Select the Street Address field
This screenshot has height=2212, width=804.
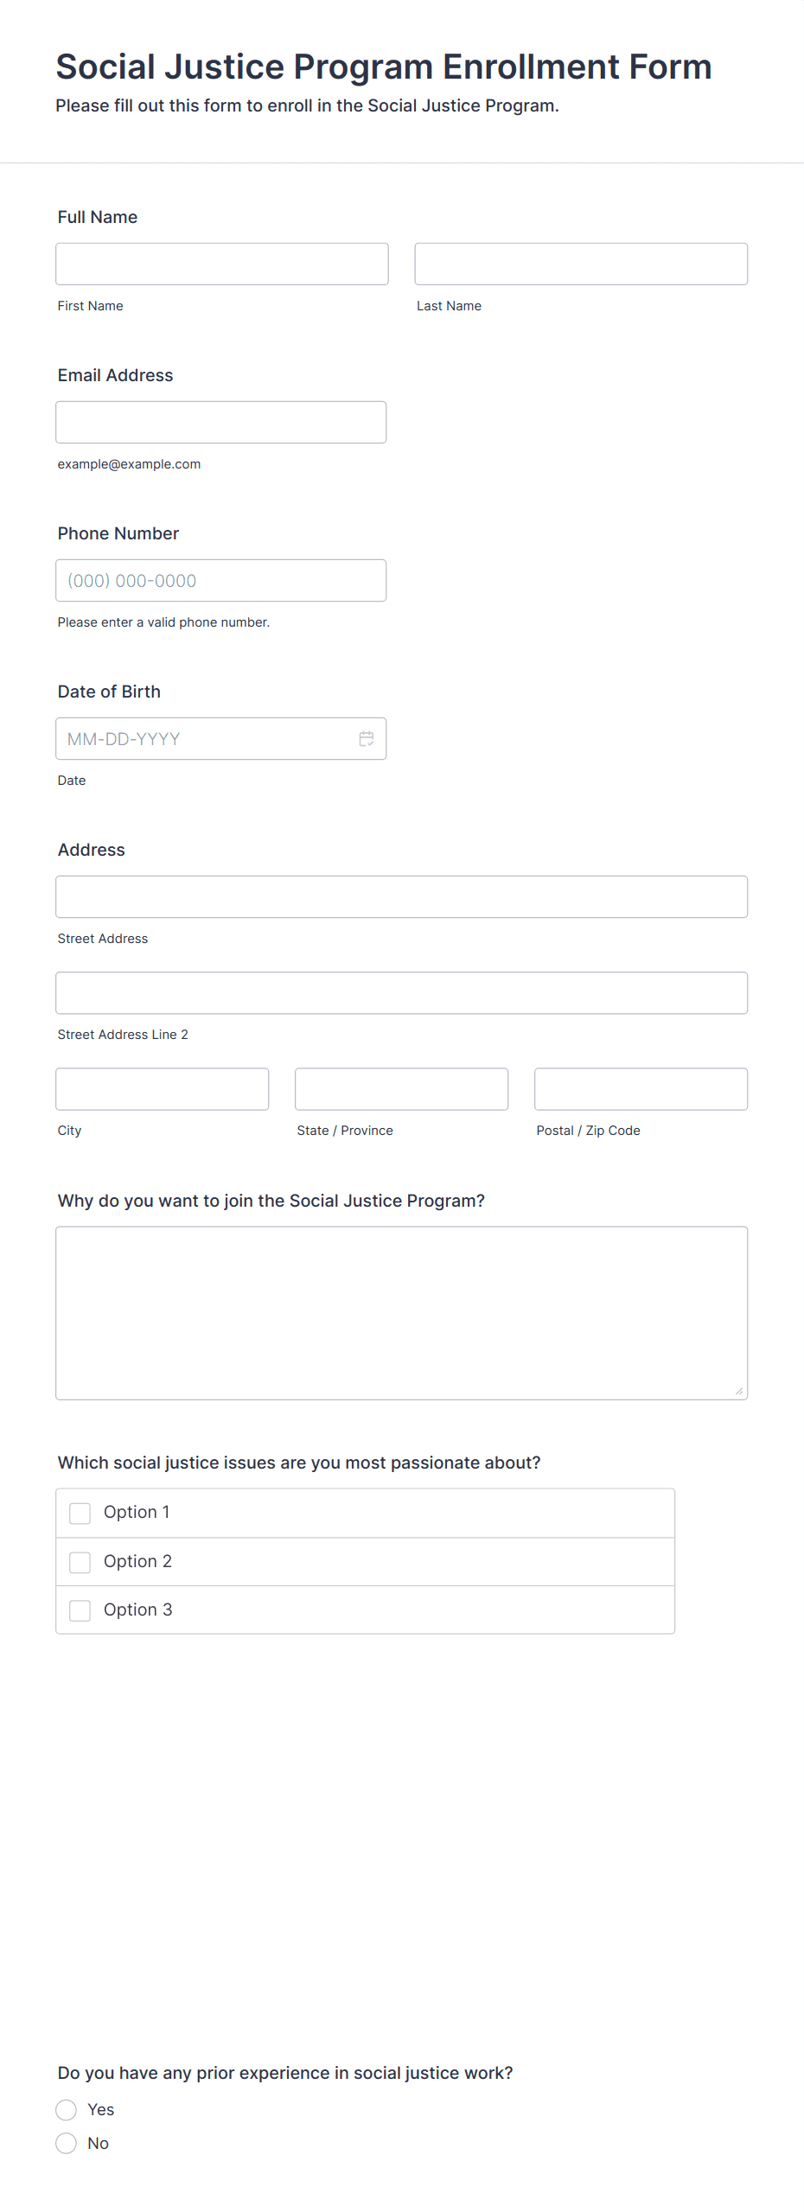[x=402, y=896]
